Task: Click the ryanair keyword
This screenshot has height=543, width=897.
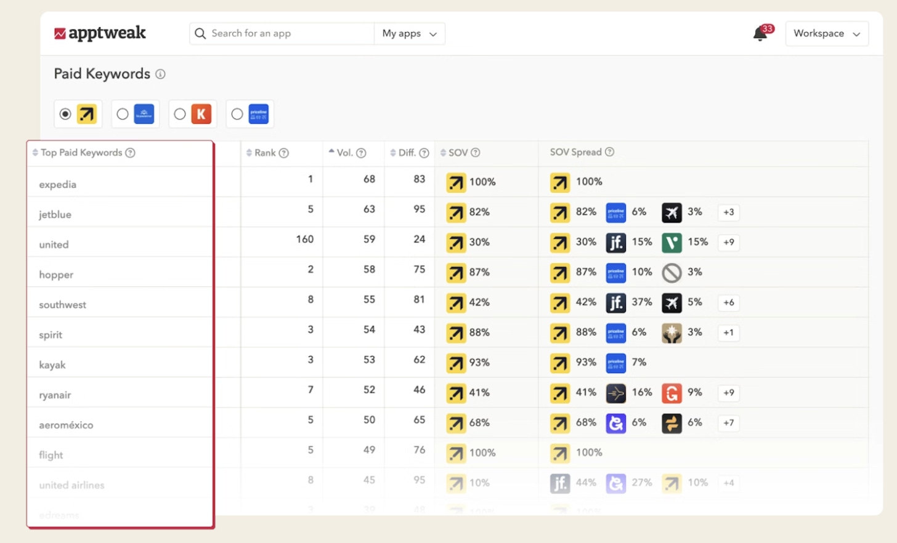Action: tap(55, 395)
